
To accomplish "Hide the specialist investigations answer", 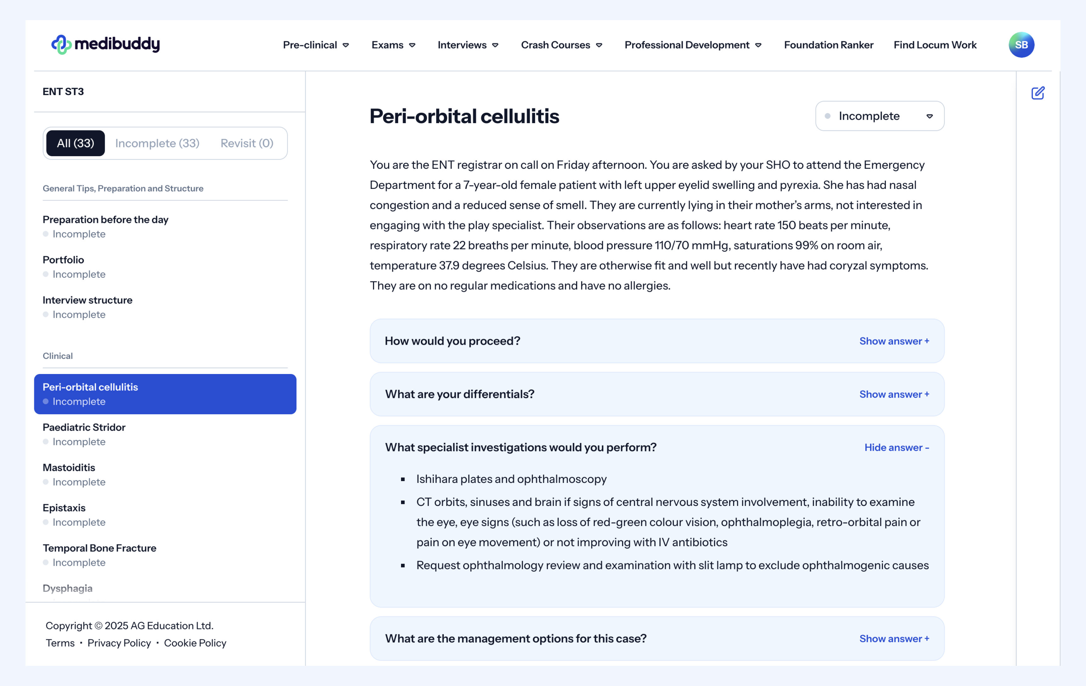I will tap(897, 447).
